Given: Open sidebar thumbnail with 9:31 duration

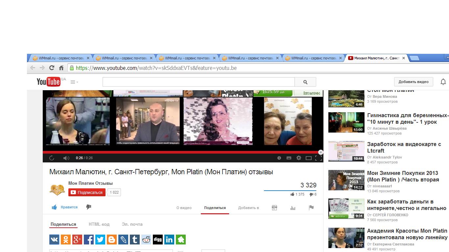Looking at the screenshot, I should (346, 209).
